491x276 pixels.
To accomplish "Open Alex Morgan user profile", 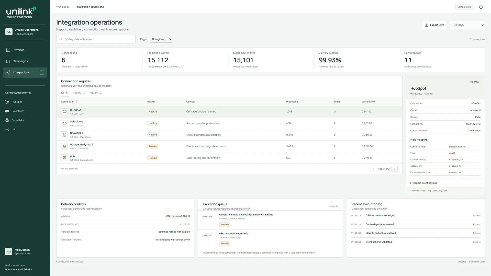I will (x=25, y=251).
